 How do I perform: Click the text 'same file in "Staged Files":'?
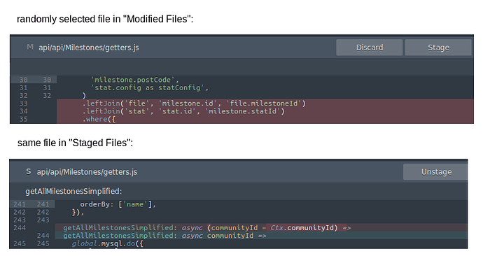[75, 143]
